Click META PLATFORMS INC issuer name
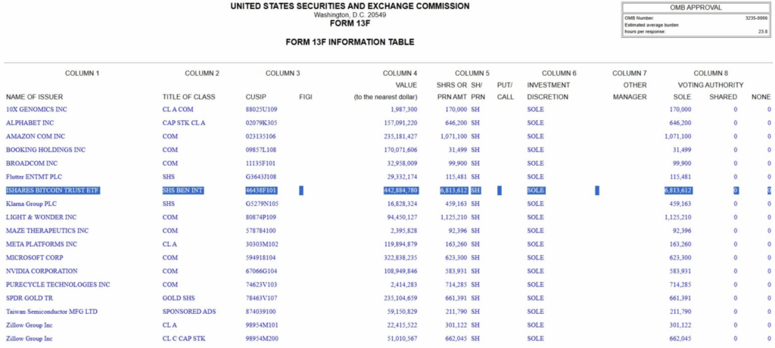775x348 pixels. click(x=42, y=244)
